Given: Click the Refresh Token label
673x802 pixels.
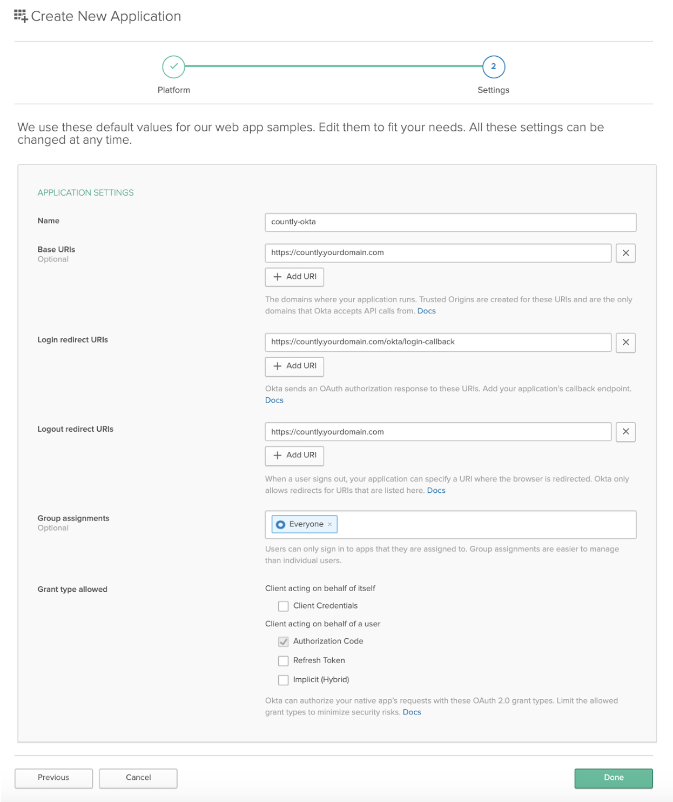Looking at the screenshot, I should (x=319, y=660).
